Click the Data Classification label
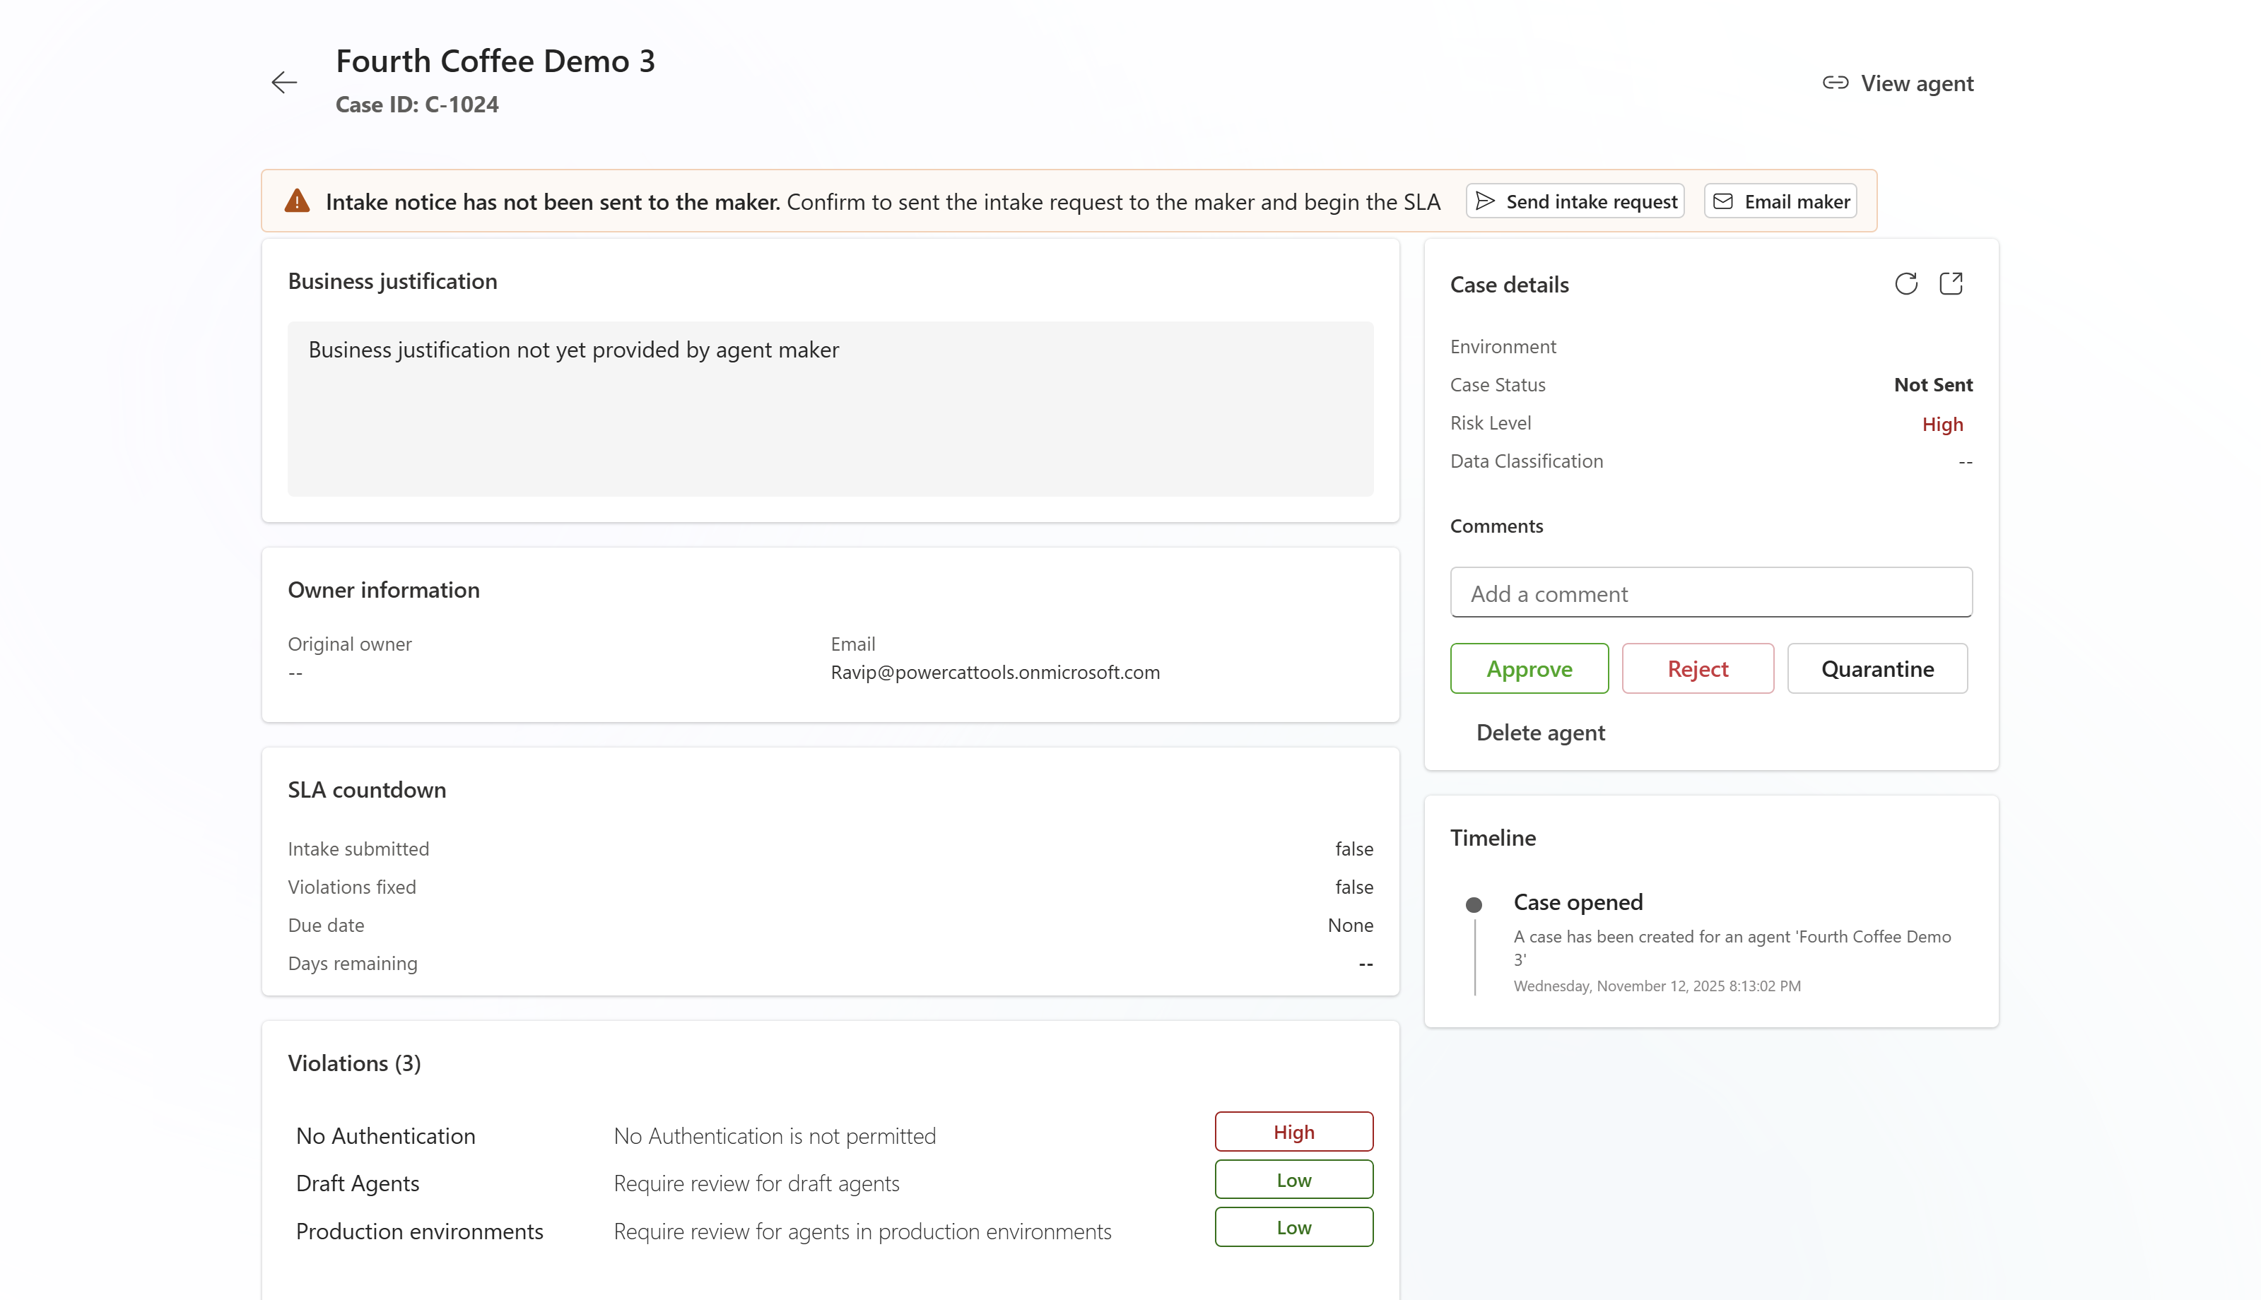Screen dimensions: 2261x1300 [x=1526, y=461]
